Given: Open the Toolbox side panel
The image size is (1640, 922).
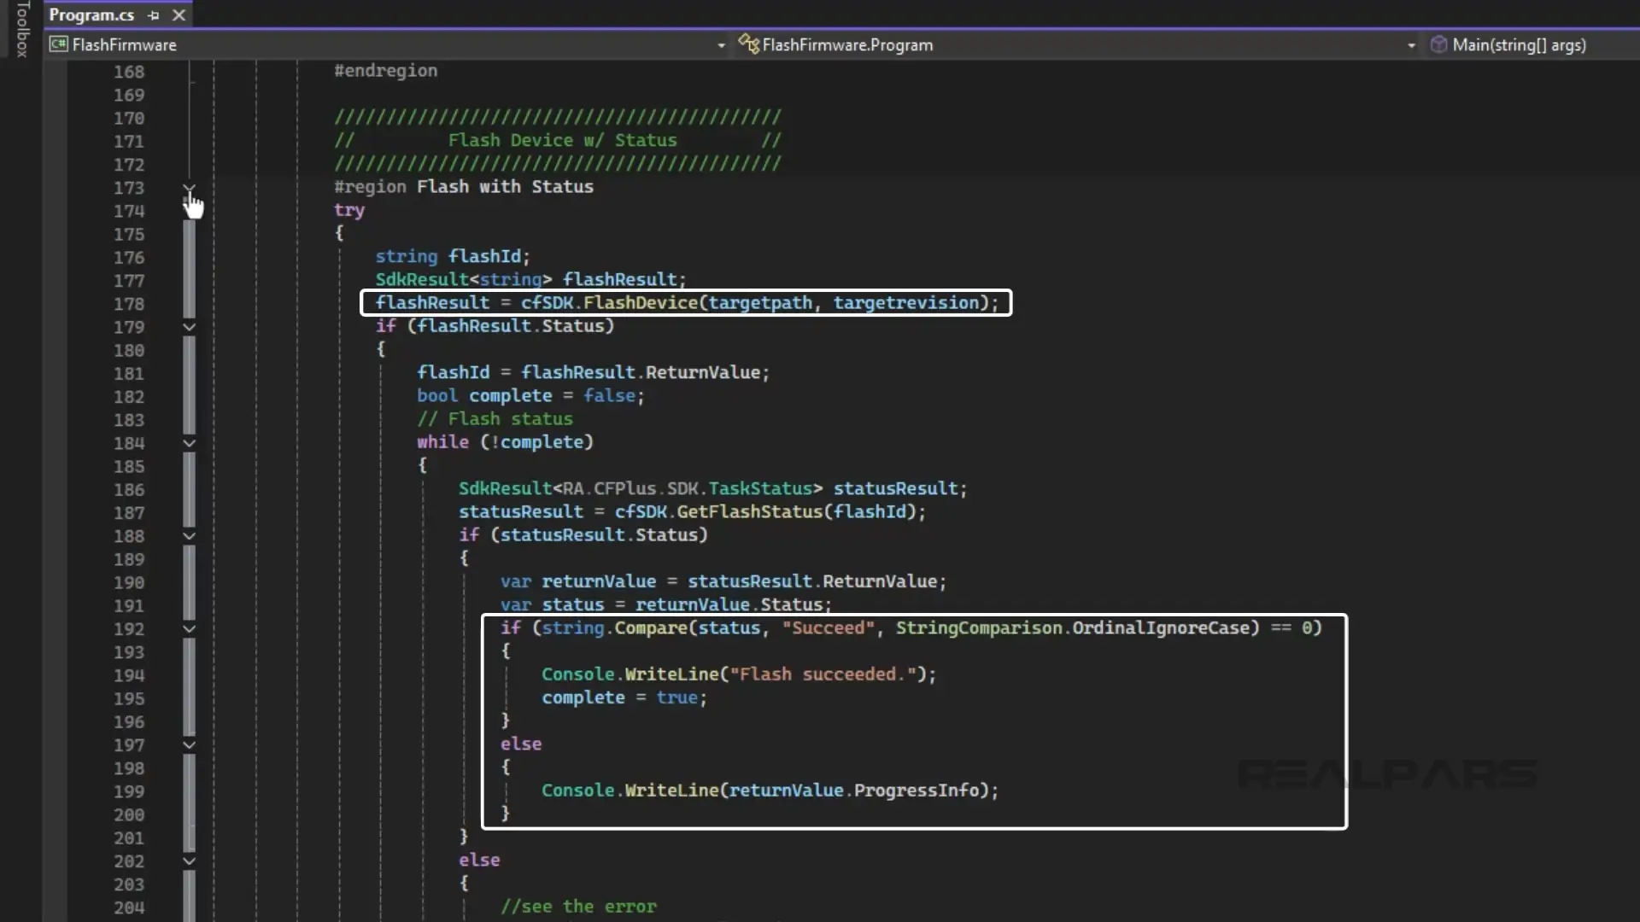Looking at the screenshot, I should click(x=22, y=29).
